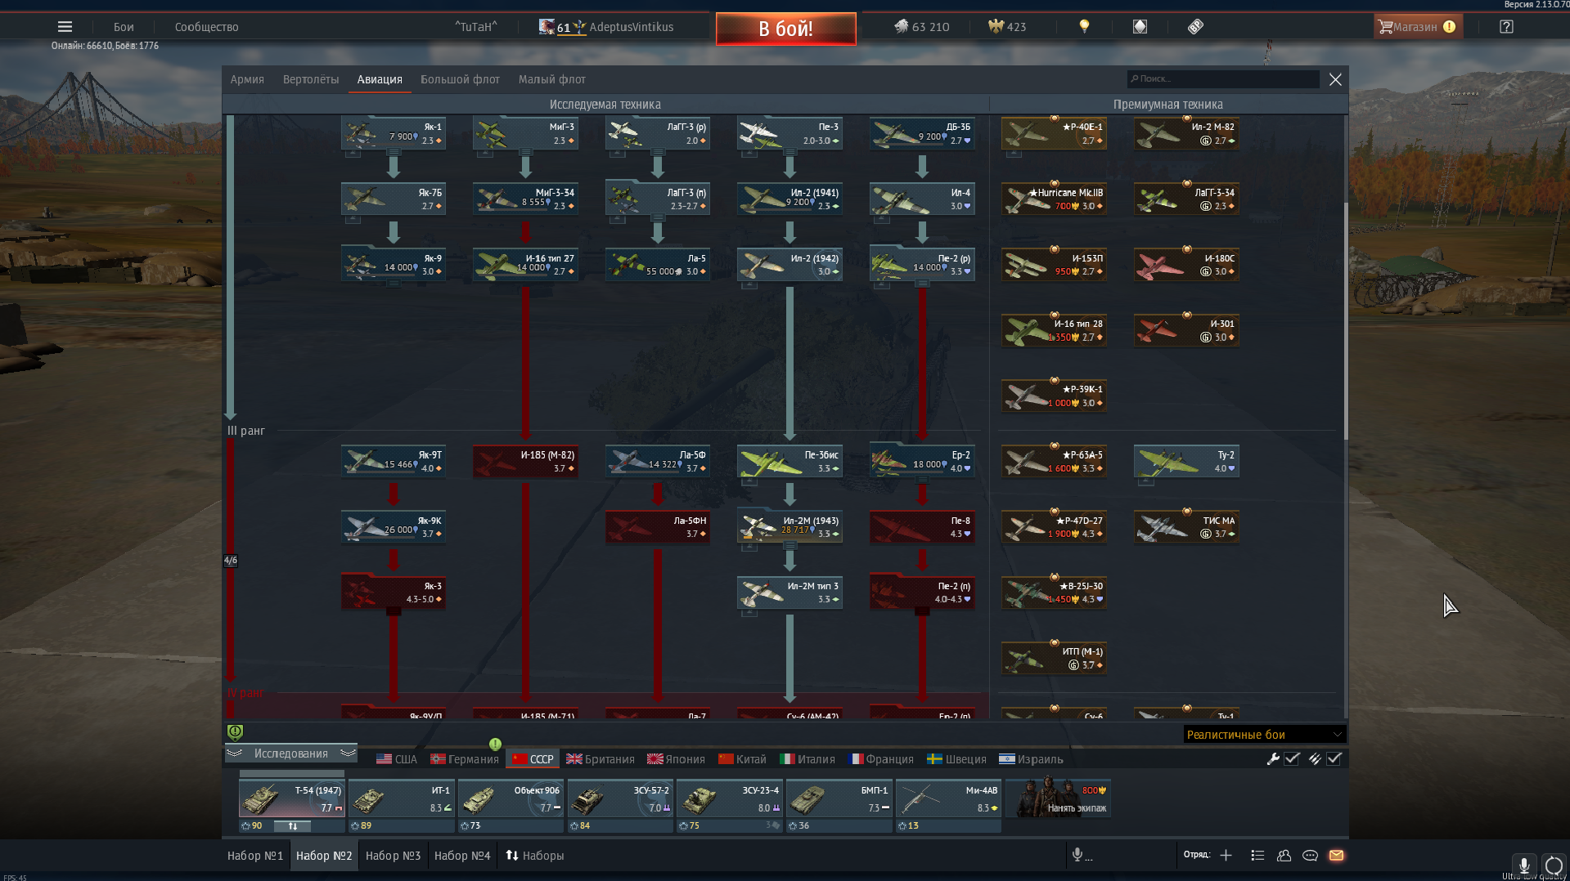Click the Поиск search input field
The image size is (1570, 881).
[1223, 79]
